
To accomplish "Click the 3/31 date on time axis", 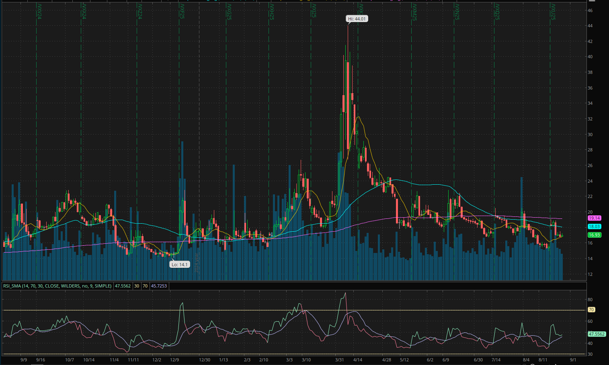I will [340, 360].
